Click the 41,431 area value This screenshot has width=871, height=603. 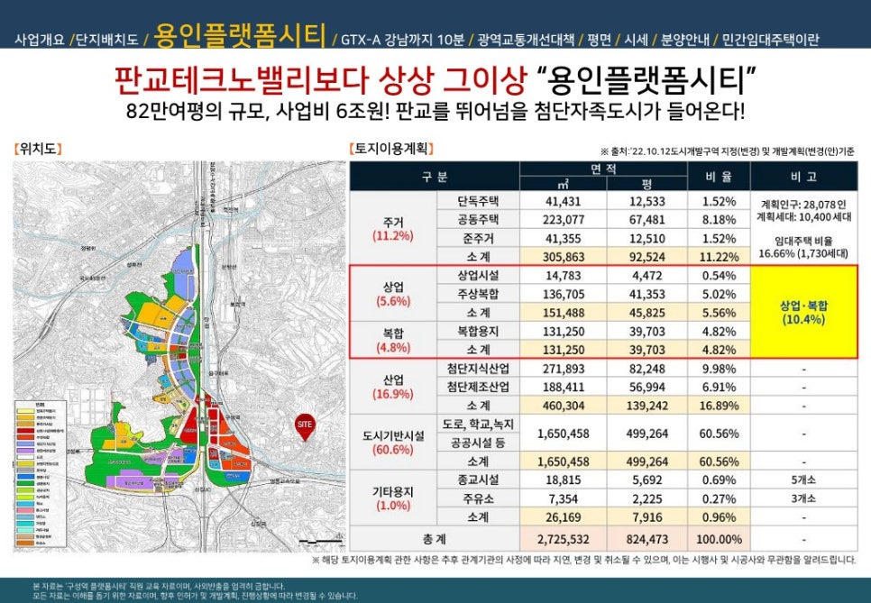563,202
